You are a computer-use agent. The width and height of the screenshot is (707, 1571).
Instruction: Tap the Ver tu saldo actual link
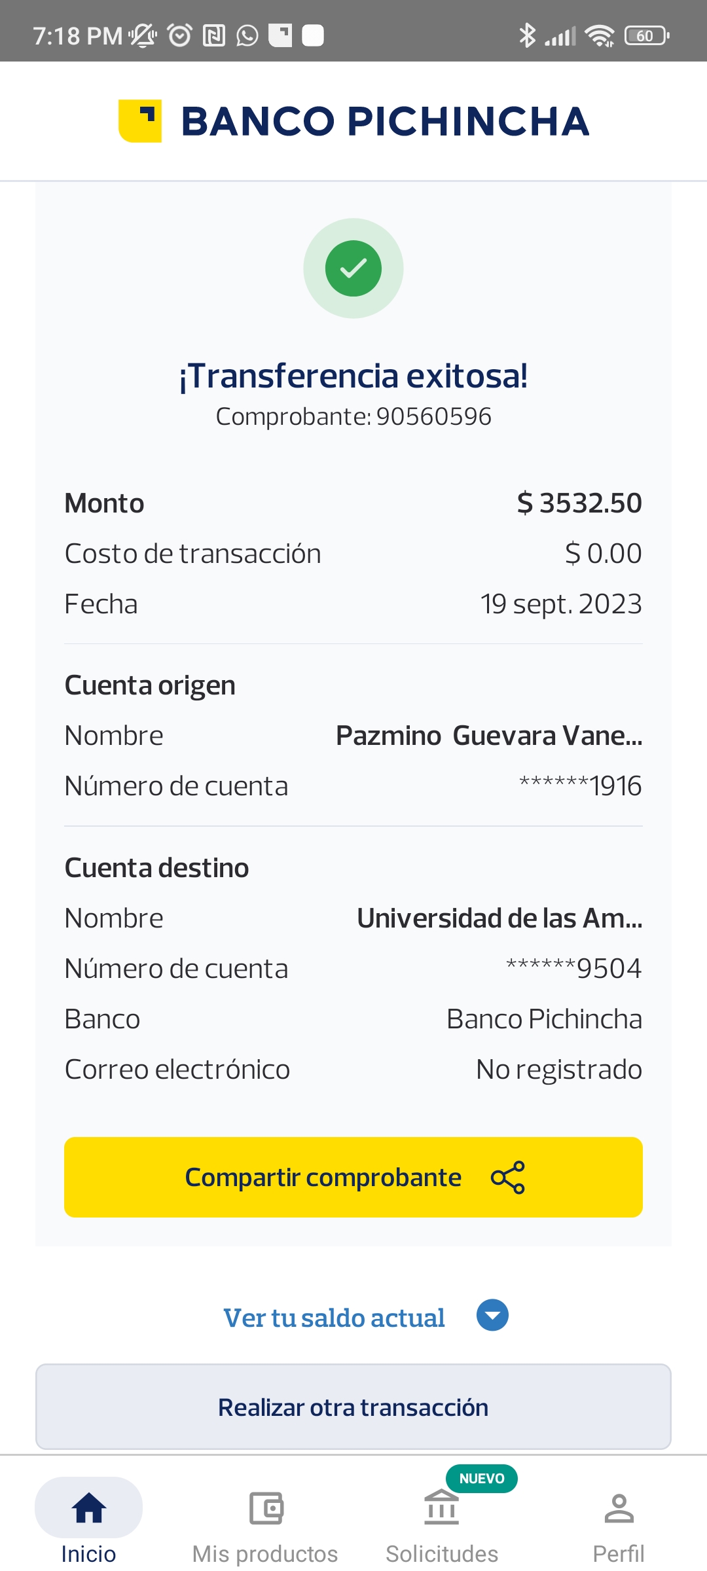[334, 1318]
